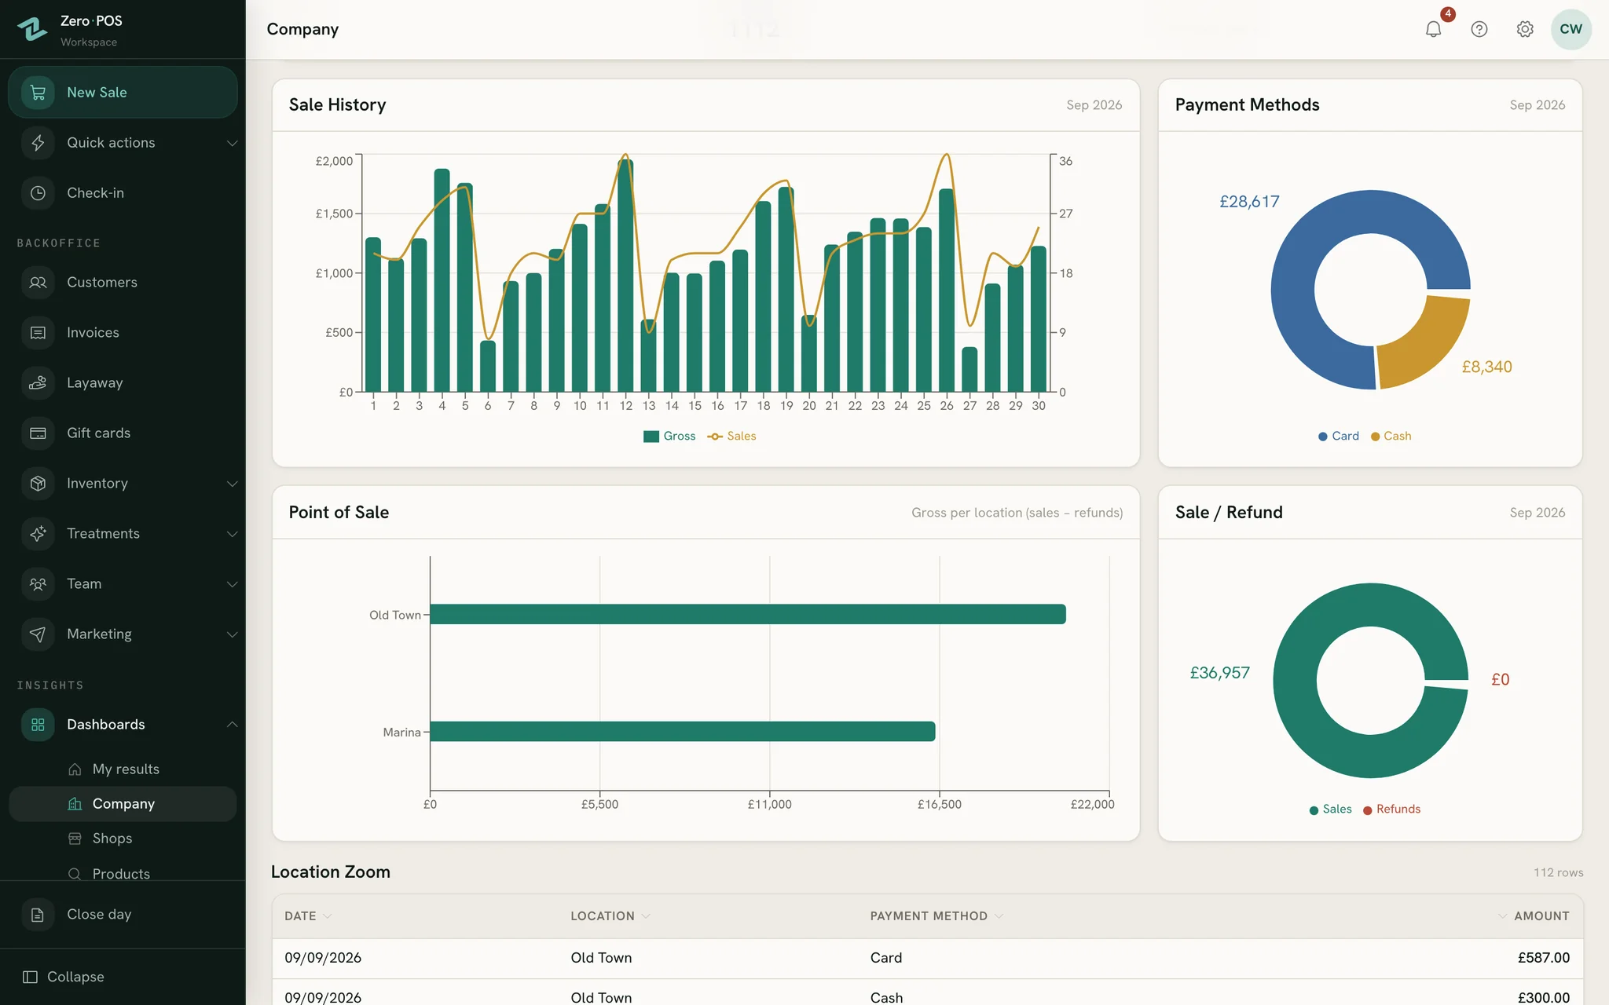Open My results dashboard
Image resolution: width=1609 pixels, height=1005 pixels.
coord(123,769)
